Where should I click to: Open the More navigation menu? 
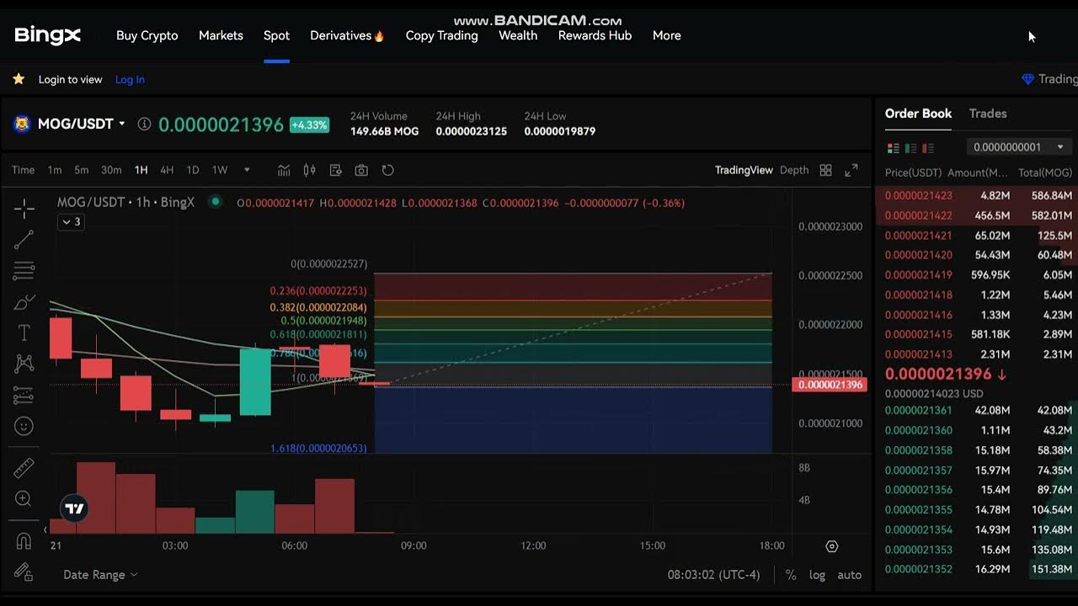tap(667, 35)
